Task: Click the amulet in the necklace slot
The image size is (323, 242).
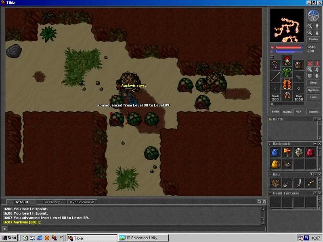Action: point(275,65)
